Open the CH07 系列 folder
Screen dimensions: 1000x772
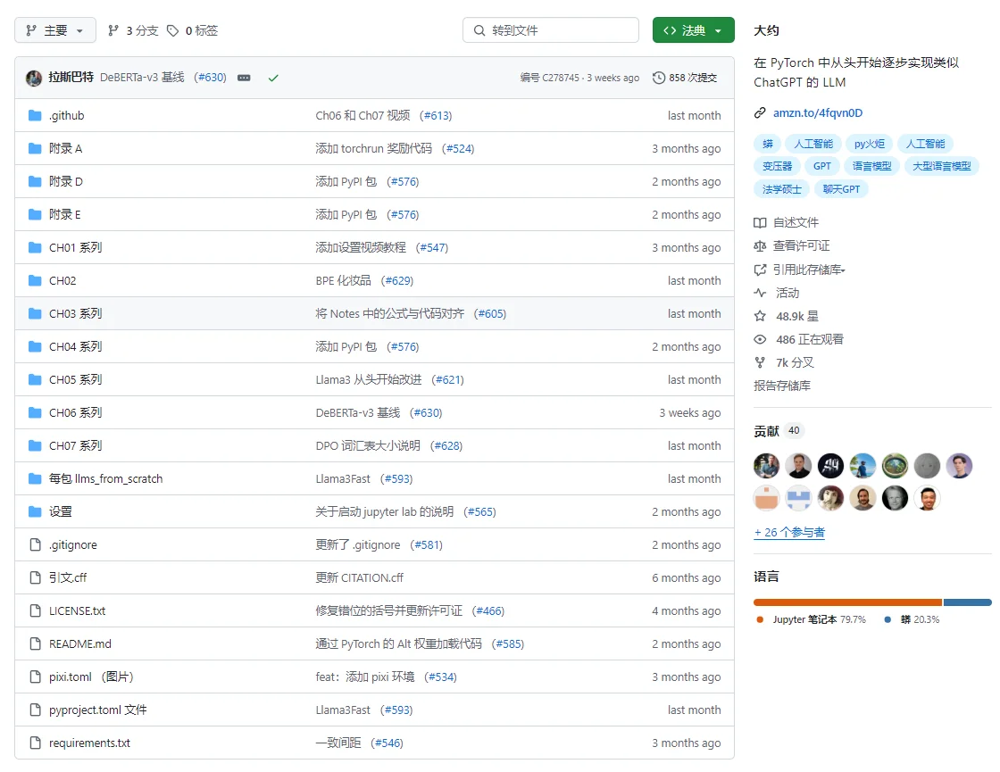pyautogui.click(x=75, y=445)
